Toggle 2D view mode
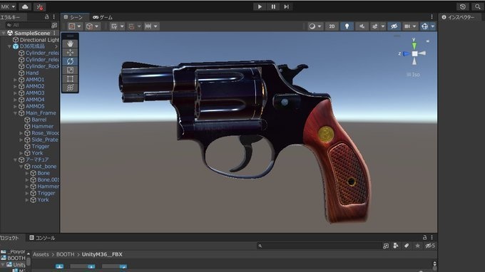485x272 pixels. [x=332, y=26]
